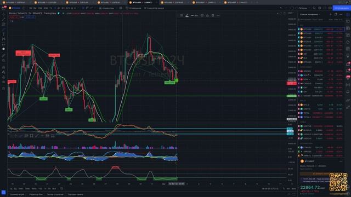Viewport: 351px width, 197px height.
Task: Select the TOTAL2 row in watchlist
Action: click(x=321, y=117)
